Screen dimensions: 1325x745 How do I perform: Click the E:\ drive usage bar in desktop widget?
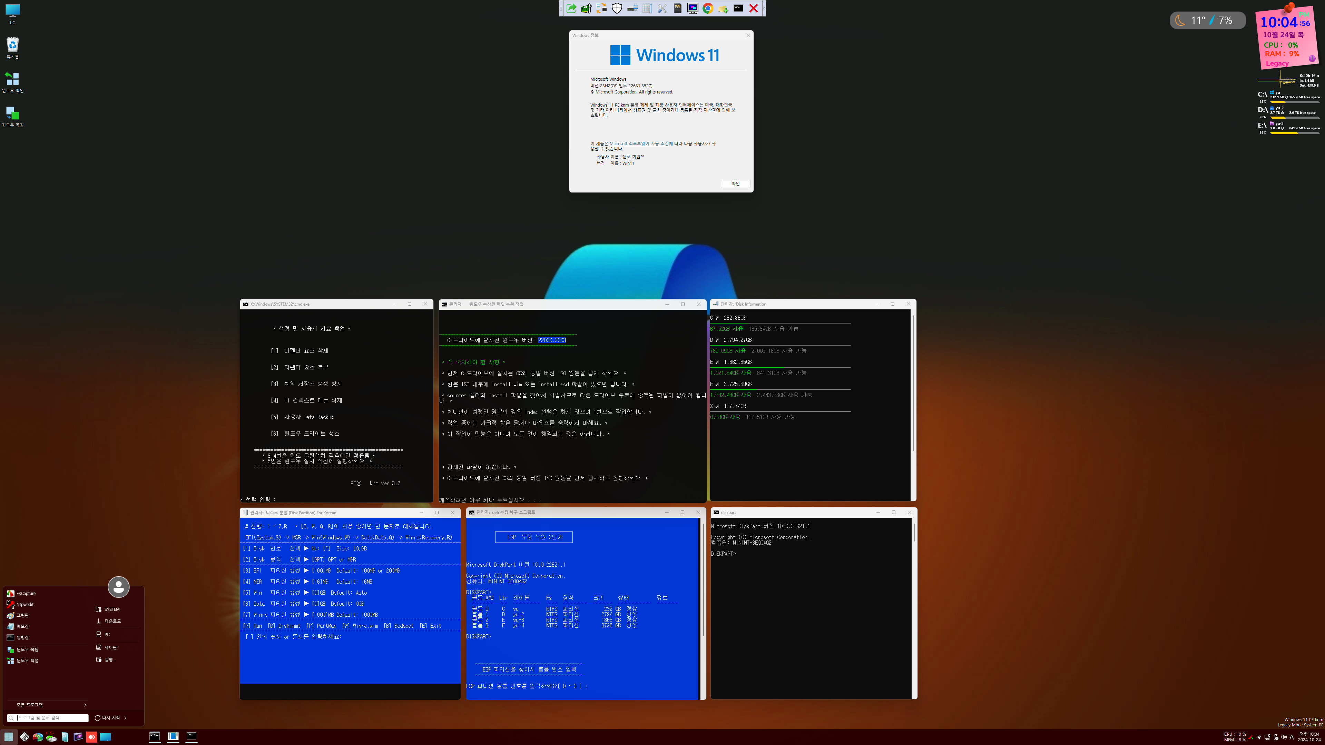(1295, 133)
